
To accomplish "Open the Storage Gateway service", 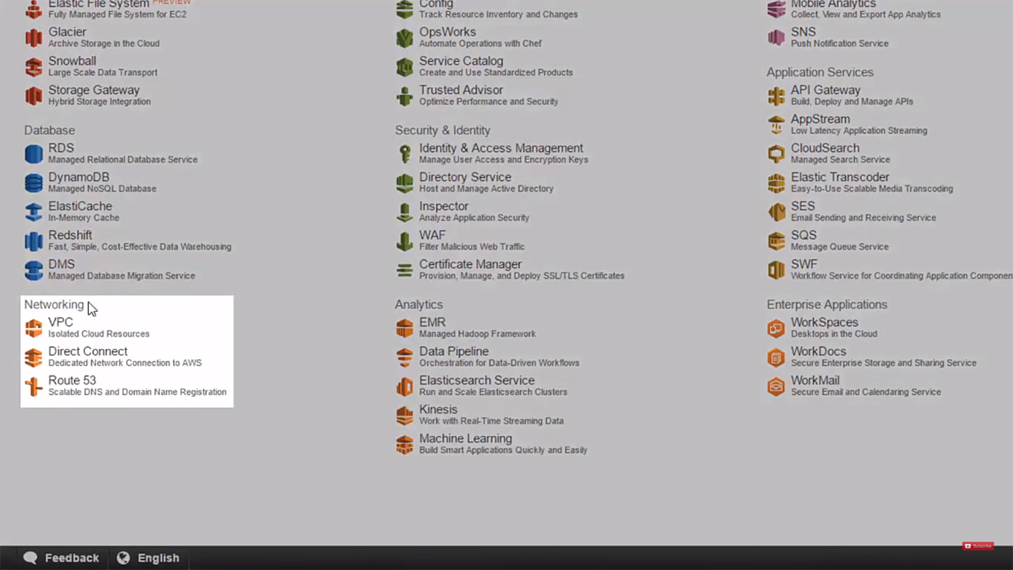I will [x=94, y=90].
